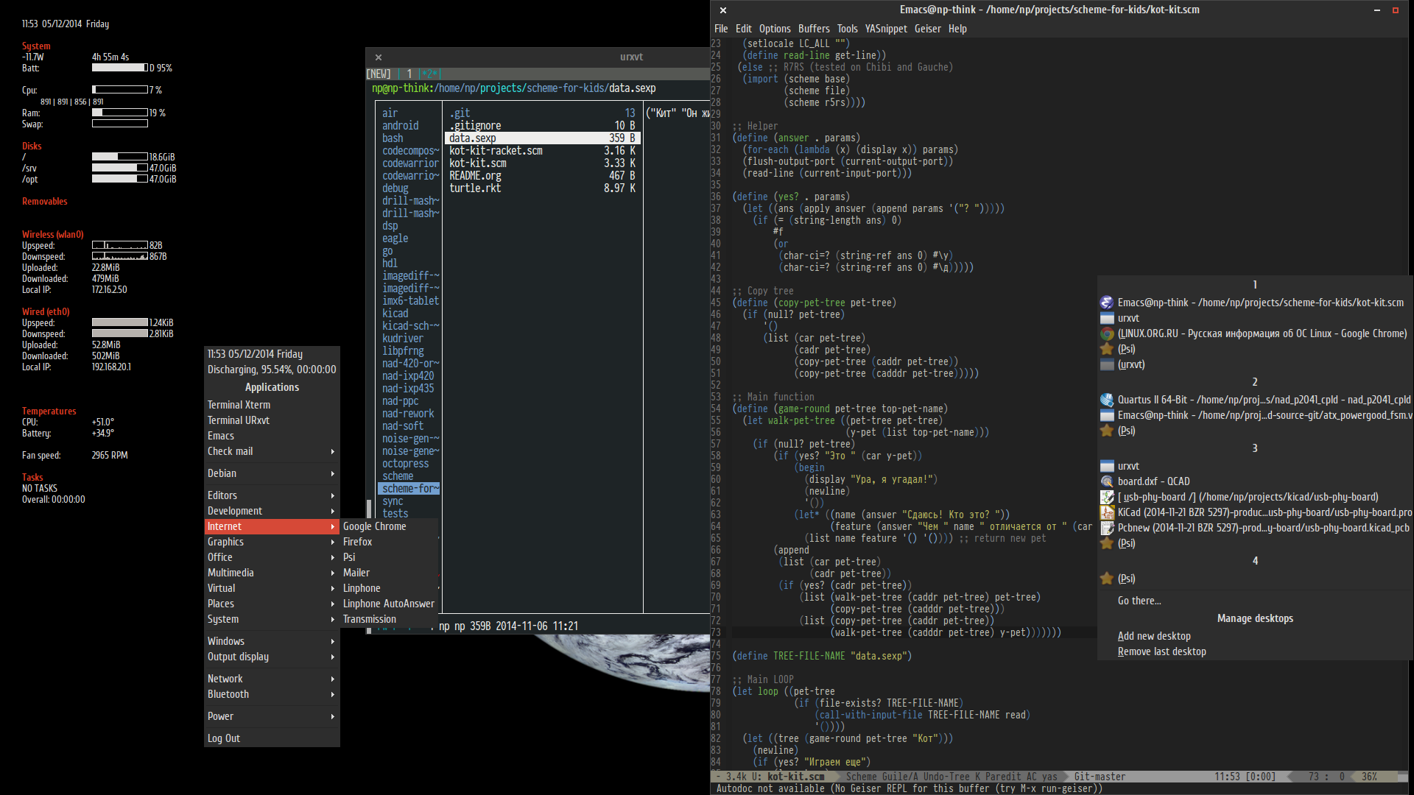Click the urxvt scrollbar thumb
This screenshot has height=795, width=1414.
[369, 509]
